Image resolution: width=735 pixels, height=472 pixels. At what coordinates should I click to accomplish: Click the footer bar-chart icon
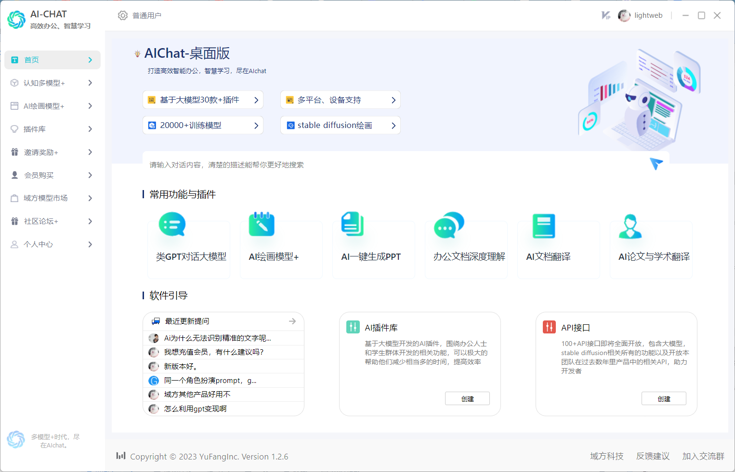point(121,456)
